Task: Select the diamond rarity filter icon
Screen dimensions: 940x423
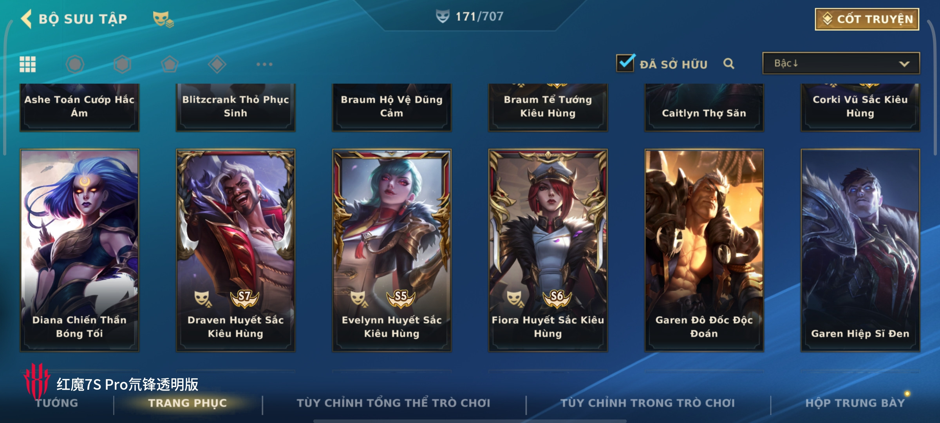Action: (217, 64)
